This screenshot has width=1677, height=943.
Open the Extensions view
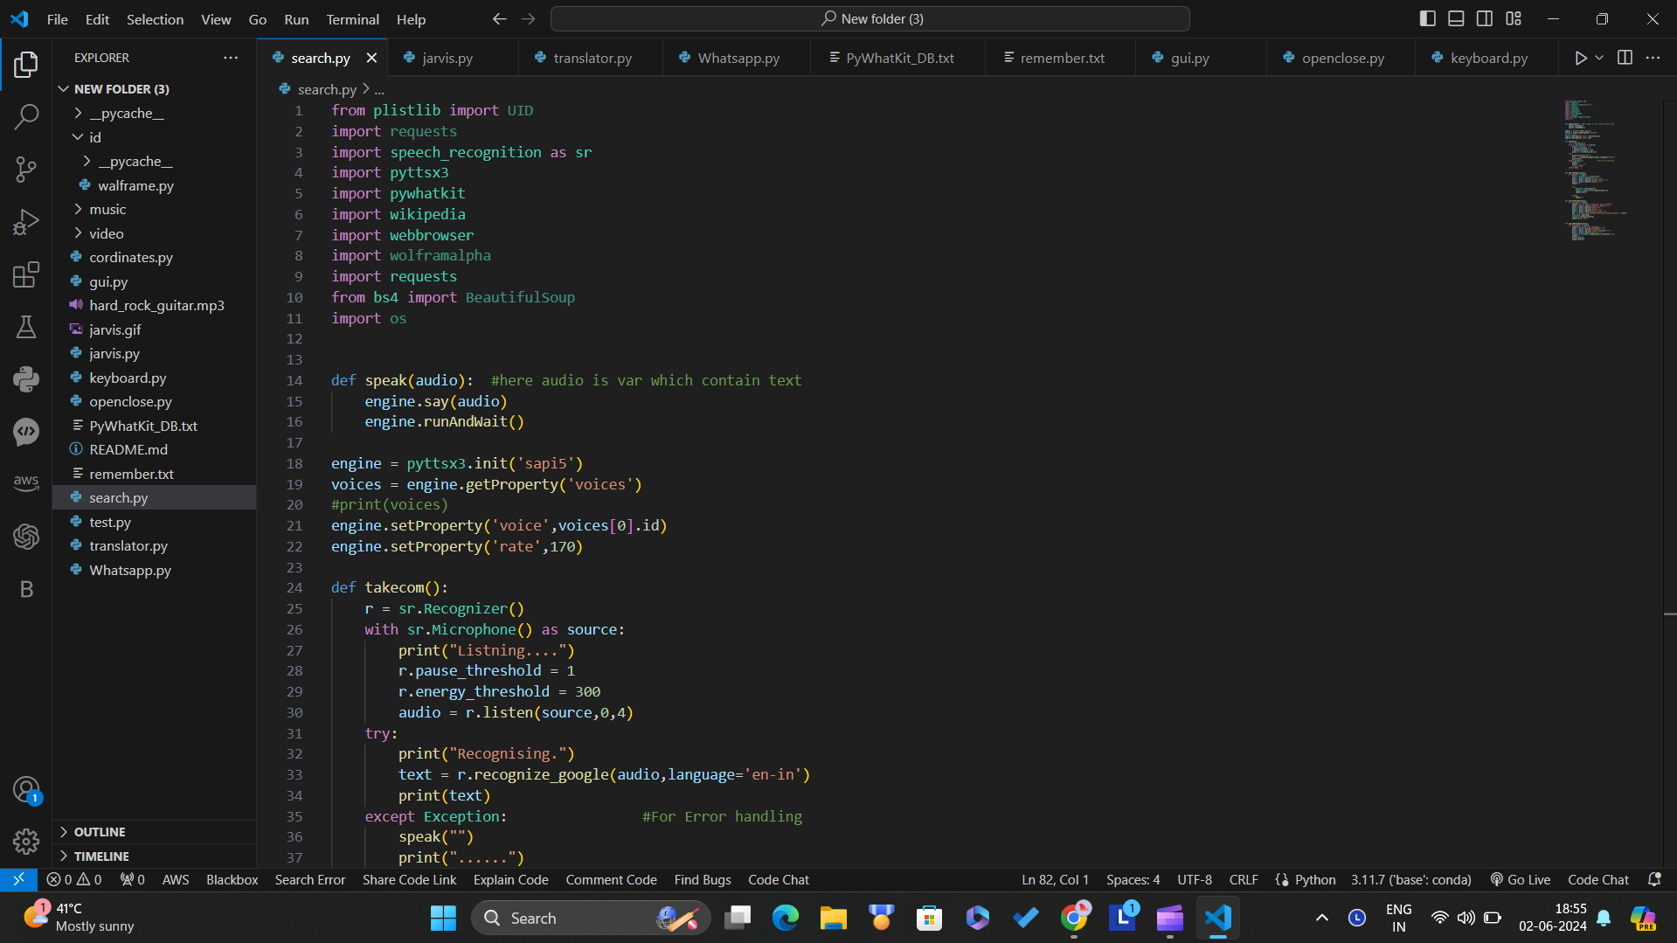click(26, 274)
